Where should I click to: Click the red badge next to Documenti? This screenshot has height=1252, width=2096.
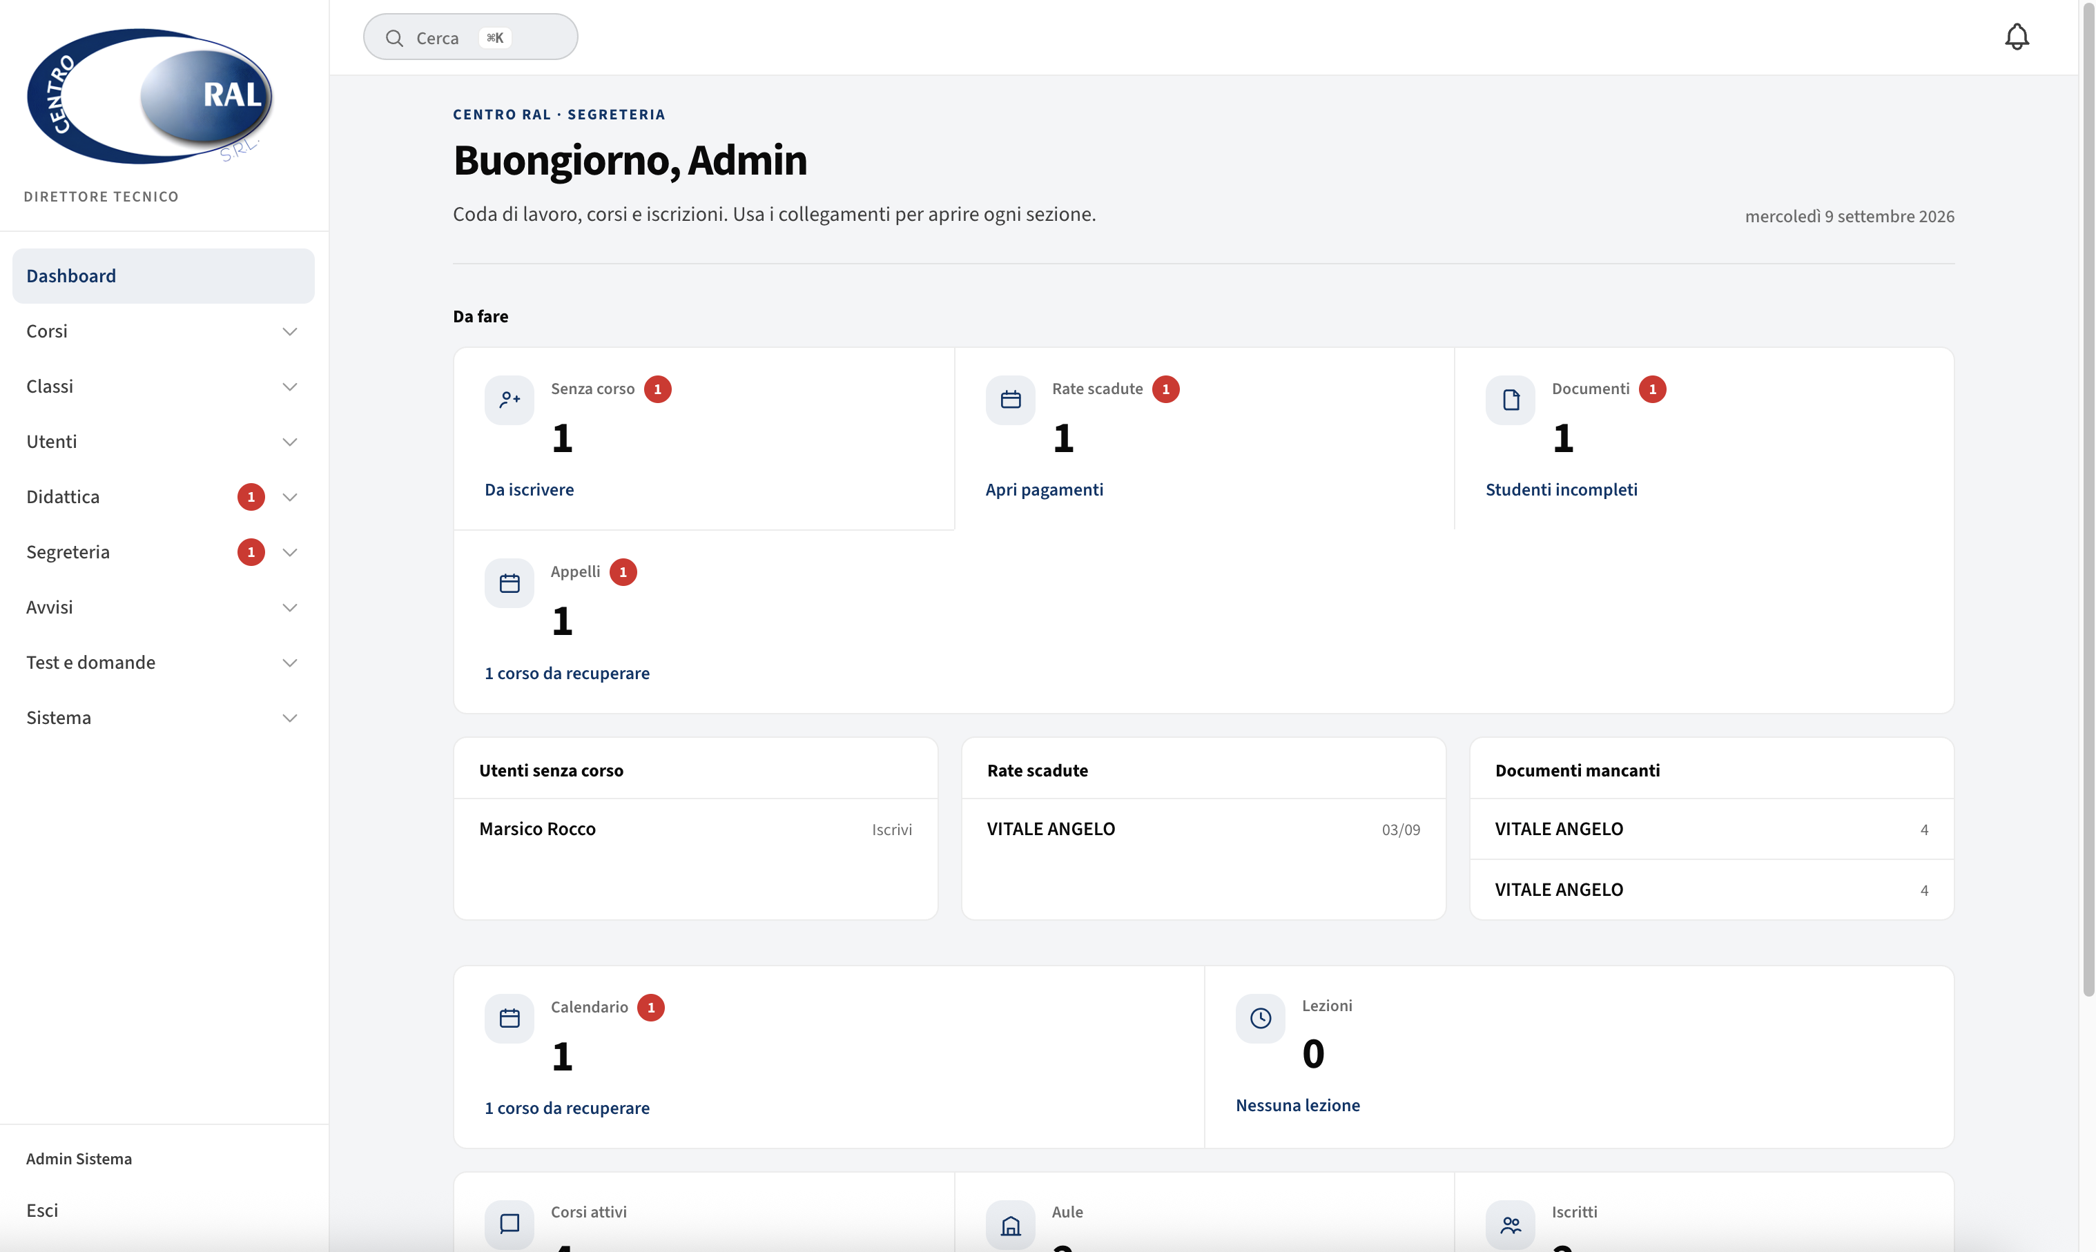tap(1652, 389)
